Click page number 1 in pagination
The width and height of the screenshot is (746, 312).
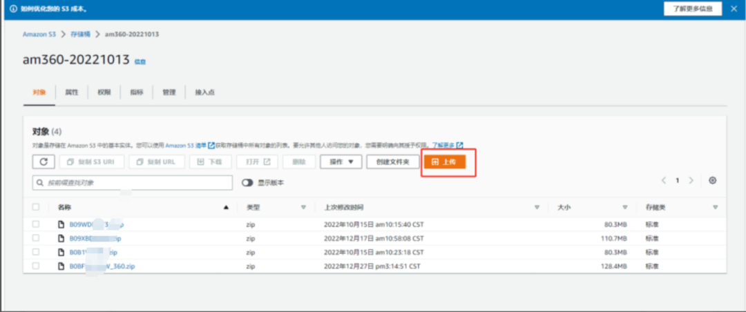[x=678, y=181]
